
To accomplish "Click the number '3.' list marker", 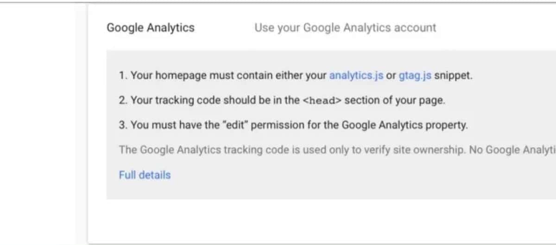I will coord(123,125).
